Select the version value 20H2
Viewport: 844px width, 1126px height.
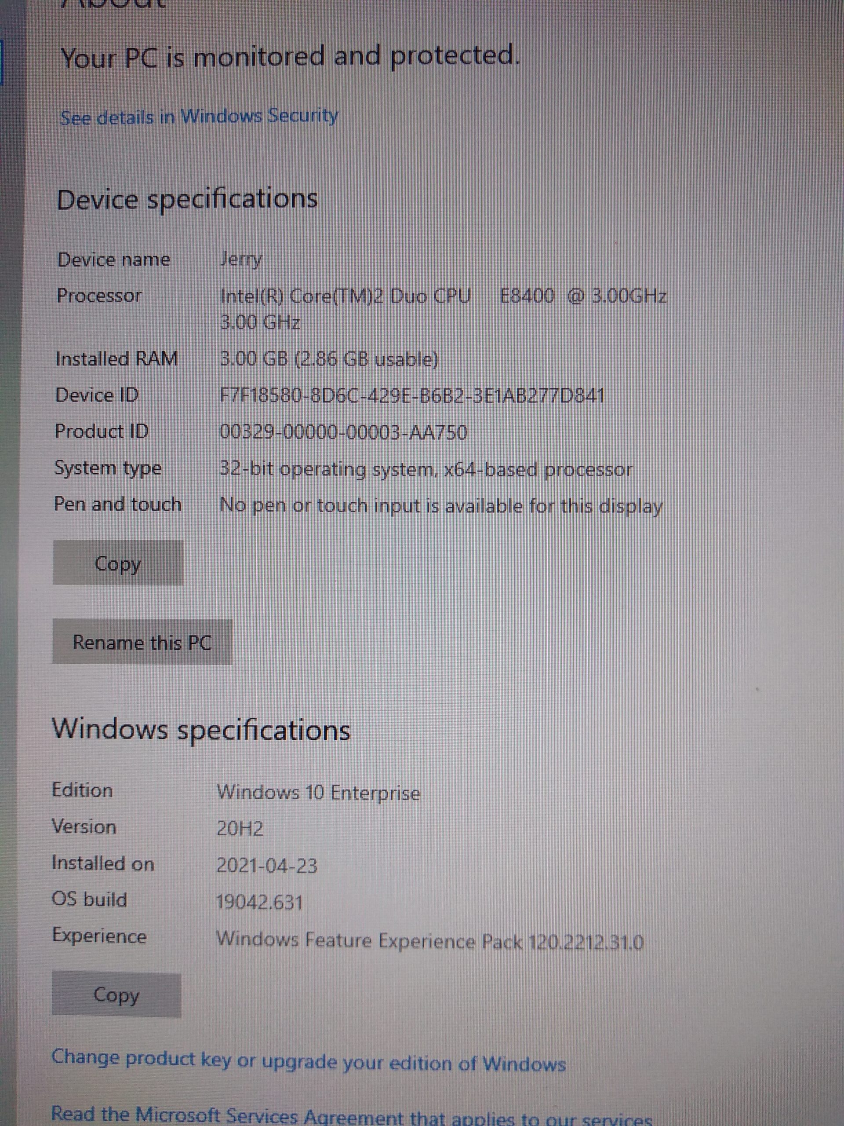pyautogui.click(x=240, y=829)
